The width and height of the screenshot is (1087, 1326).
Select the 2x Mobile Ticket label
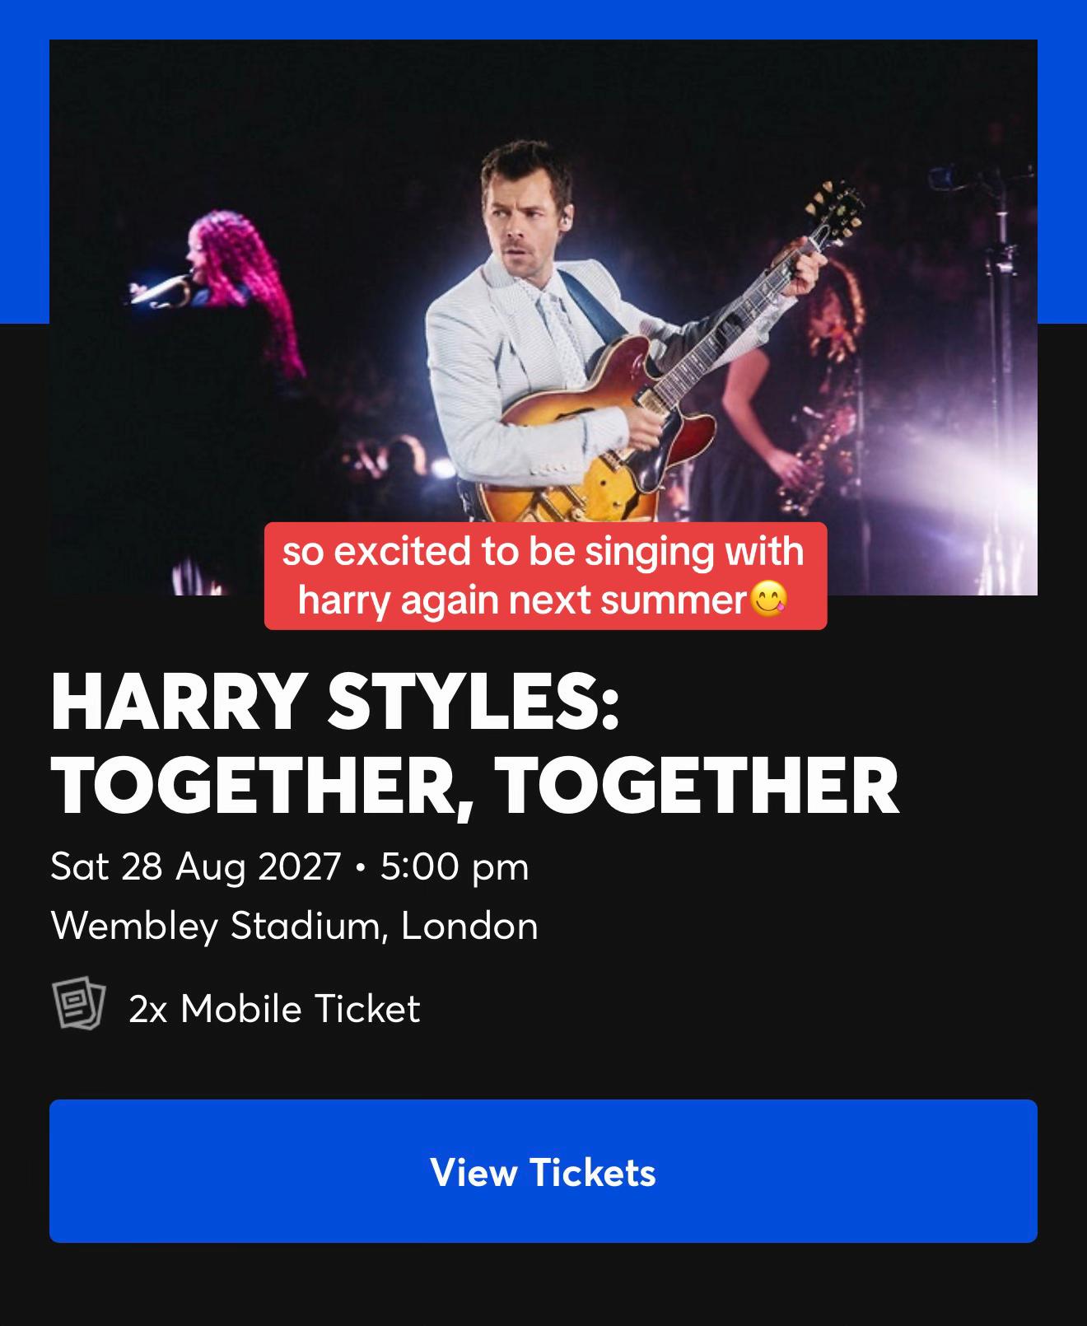(274, 1008)
